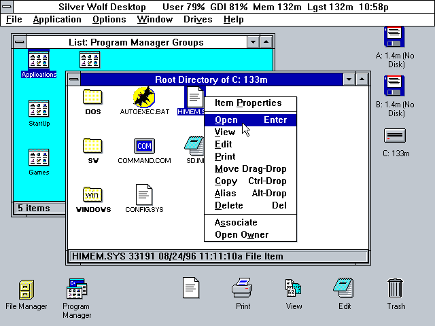Select the SW folder icon
The image size is (435, 326).
[x=92, y=146]
